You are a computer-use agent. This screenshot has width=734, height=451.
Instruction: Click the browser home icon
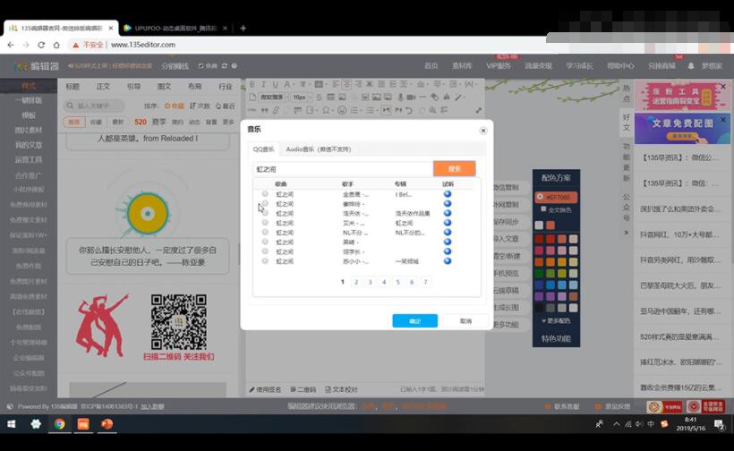tap(56, 45)
